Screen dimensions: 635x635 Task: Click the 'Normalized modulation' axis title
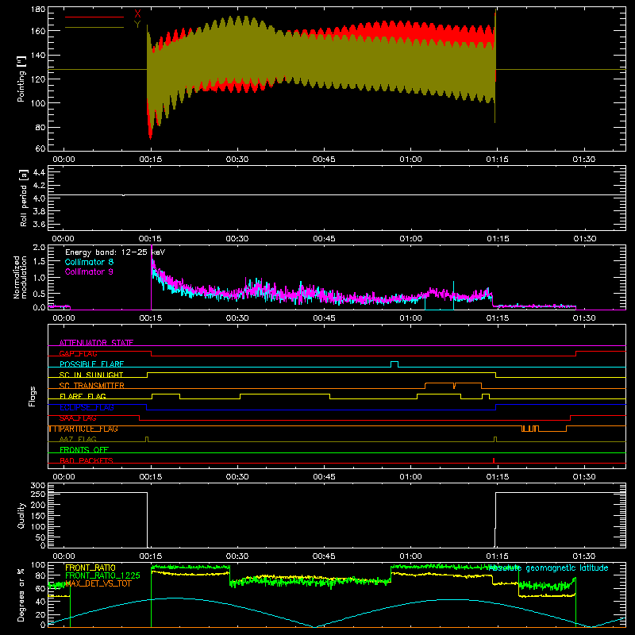click(x=20, y=277)
